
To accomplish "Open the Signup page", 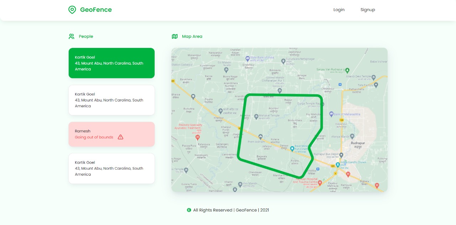I will 368,10.
